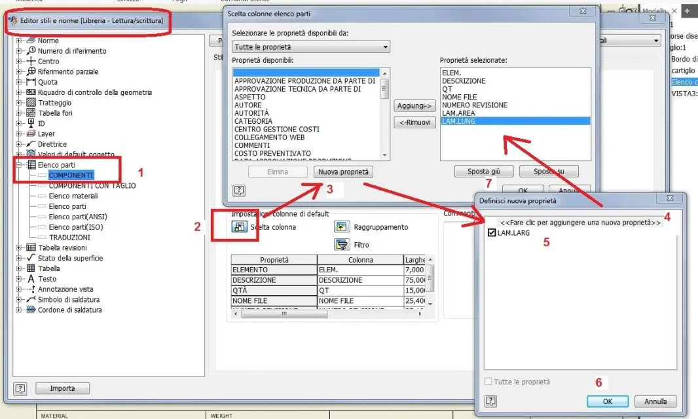Click the Tabella revisioni icon
Viewport: 698px width, 419px height.
point(31,247)
